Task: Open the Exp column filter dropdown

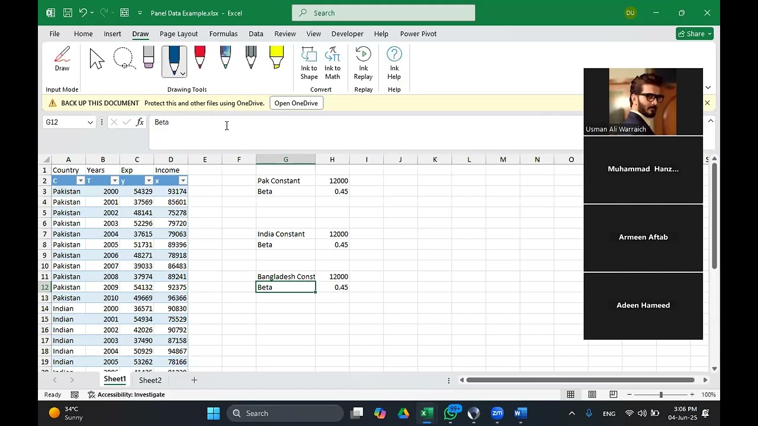Action: (149, 180)
